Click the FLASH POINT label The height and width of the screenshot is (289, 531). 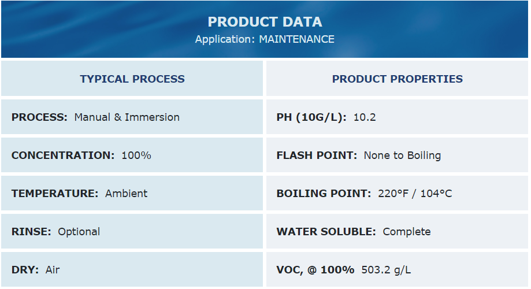(x=317, y=155)
